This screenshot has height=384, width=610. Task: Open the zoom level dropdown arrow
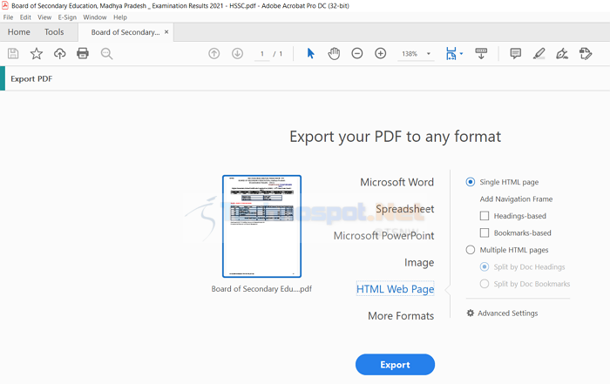[x=429, y=54]
